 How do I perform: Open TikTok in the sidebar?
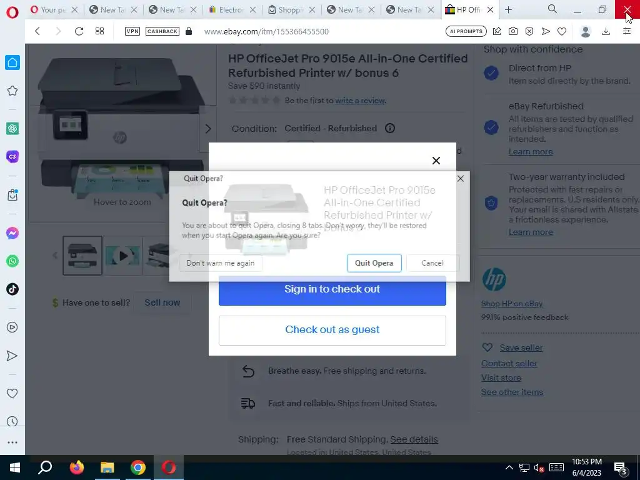point(12,289)
